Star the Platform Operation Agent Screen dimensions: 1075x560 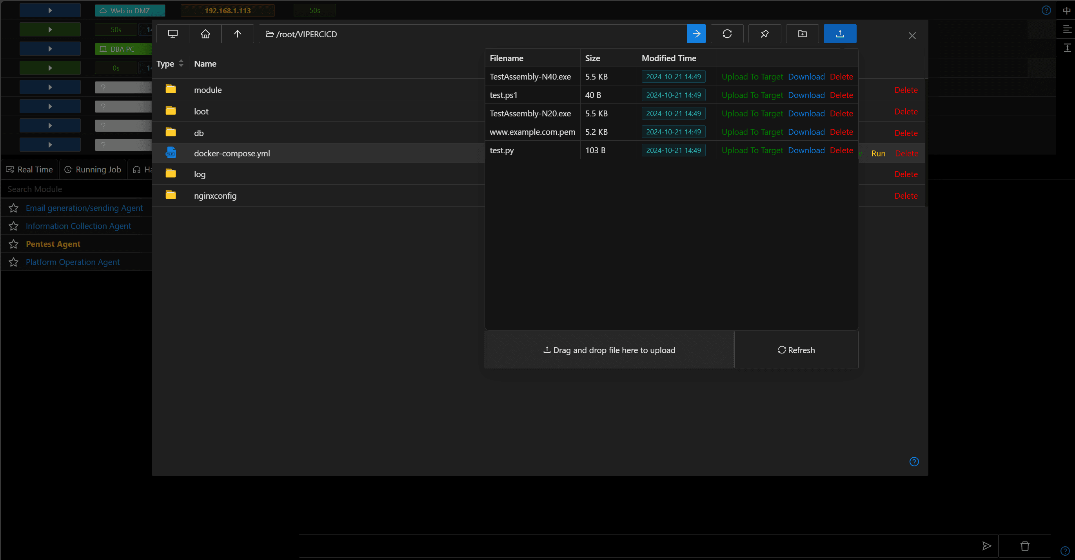[x=13, y=262]
